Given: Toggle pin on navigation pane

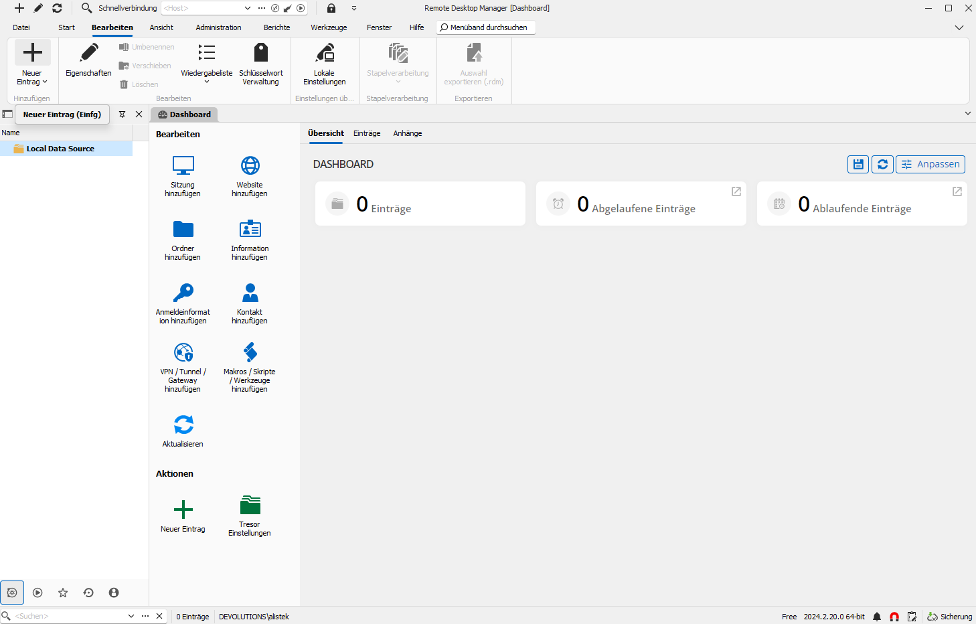Looking at the screenshot, I should [122, 114].
